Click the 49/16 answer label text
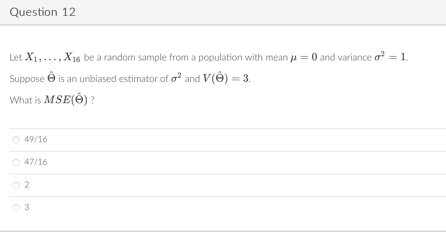This screenshot has height=233, width=446. tap(36, 139)
